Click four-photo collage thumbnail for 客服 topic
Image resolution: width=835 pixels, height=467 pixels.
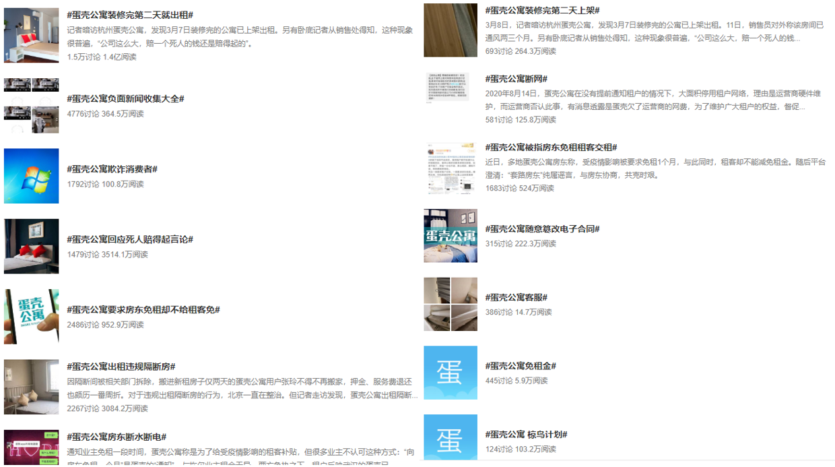pyautogui.click(x=450, y=304)
